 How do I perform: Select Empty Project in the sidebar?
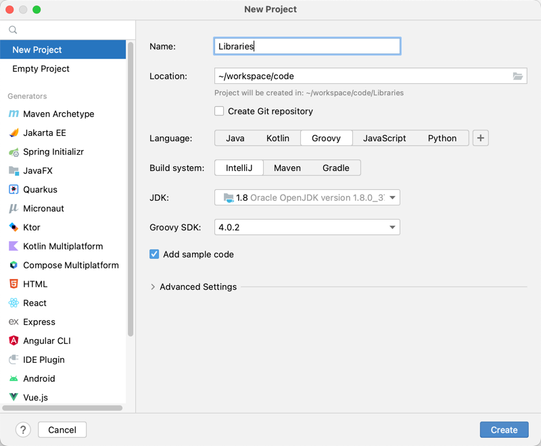[63, 68]
